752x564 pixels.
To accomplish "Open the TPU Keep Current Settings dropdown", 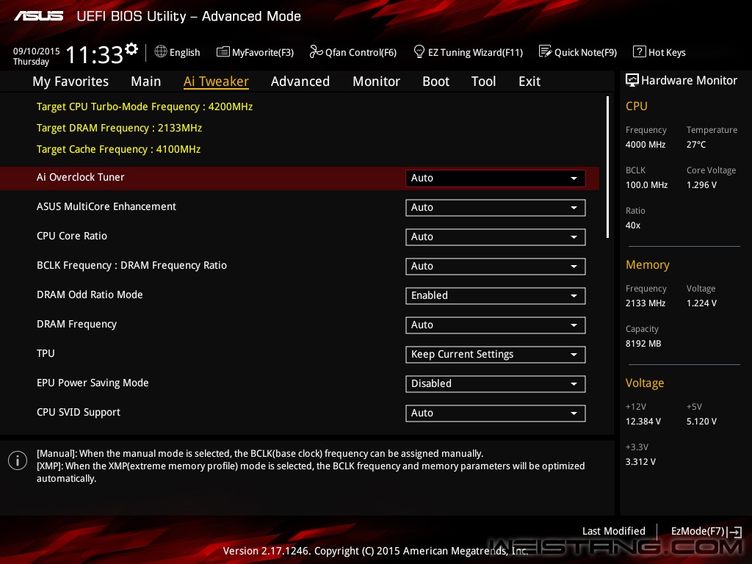I will coord(496,355).
